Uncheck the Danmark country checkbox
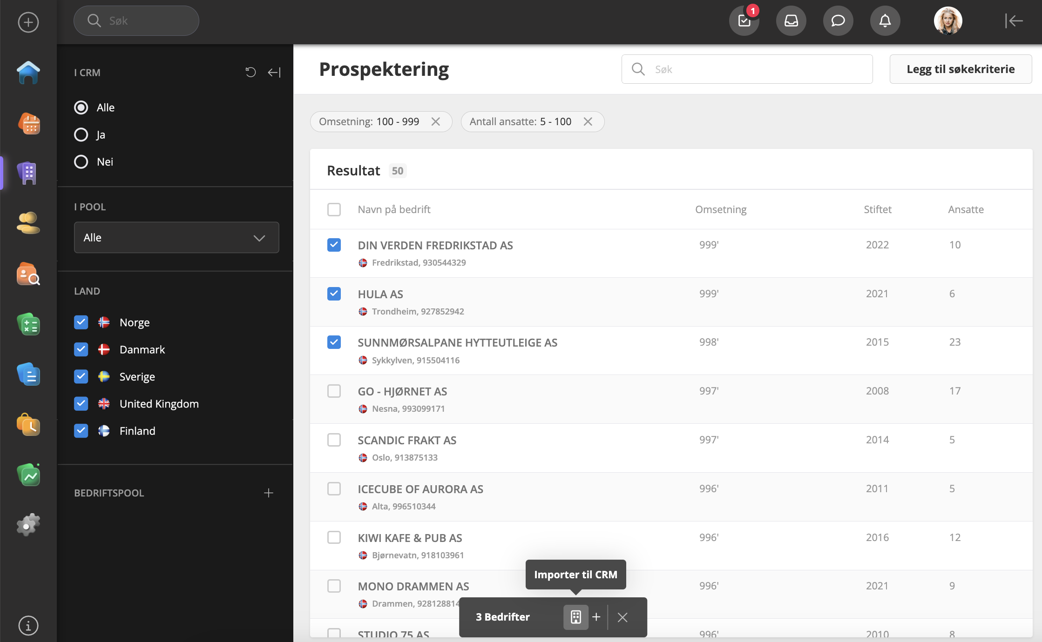The image size is (1042, 642). click(x=81, y=349)
